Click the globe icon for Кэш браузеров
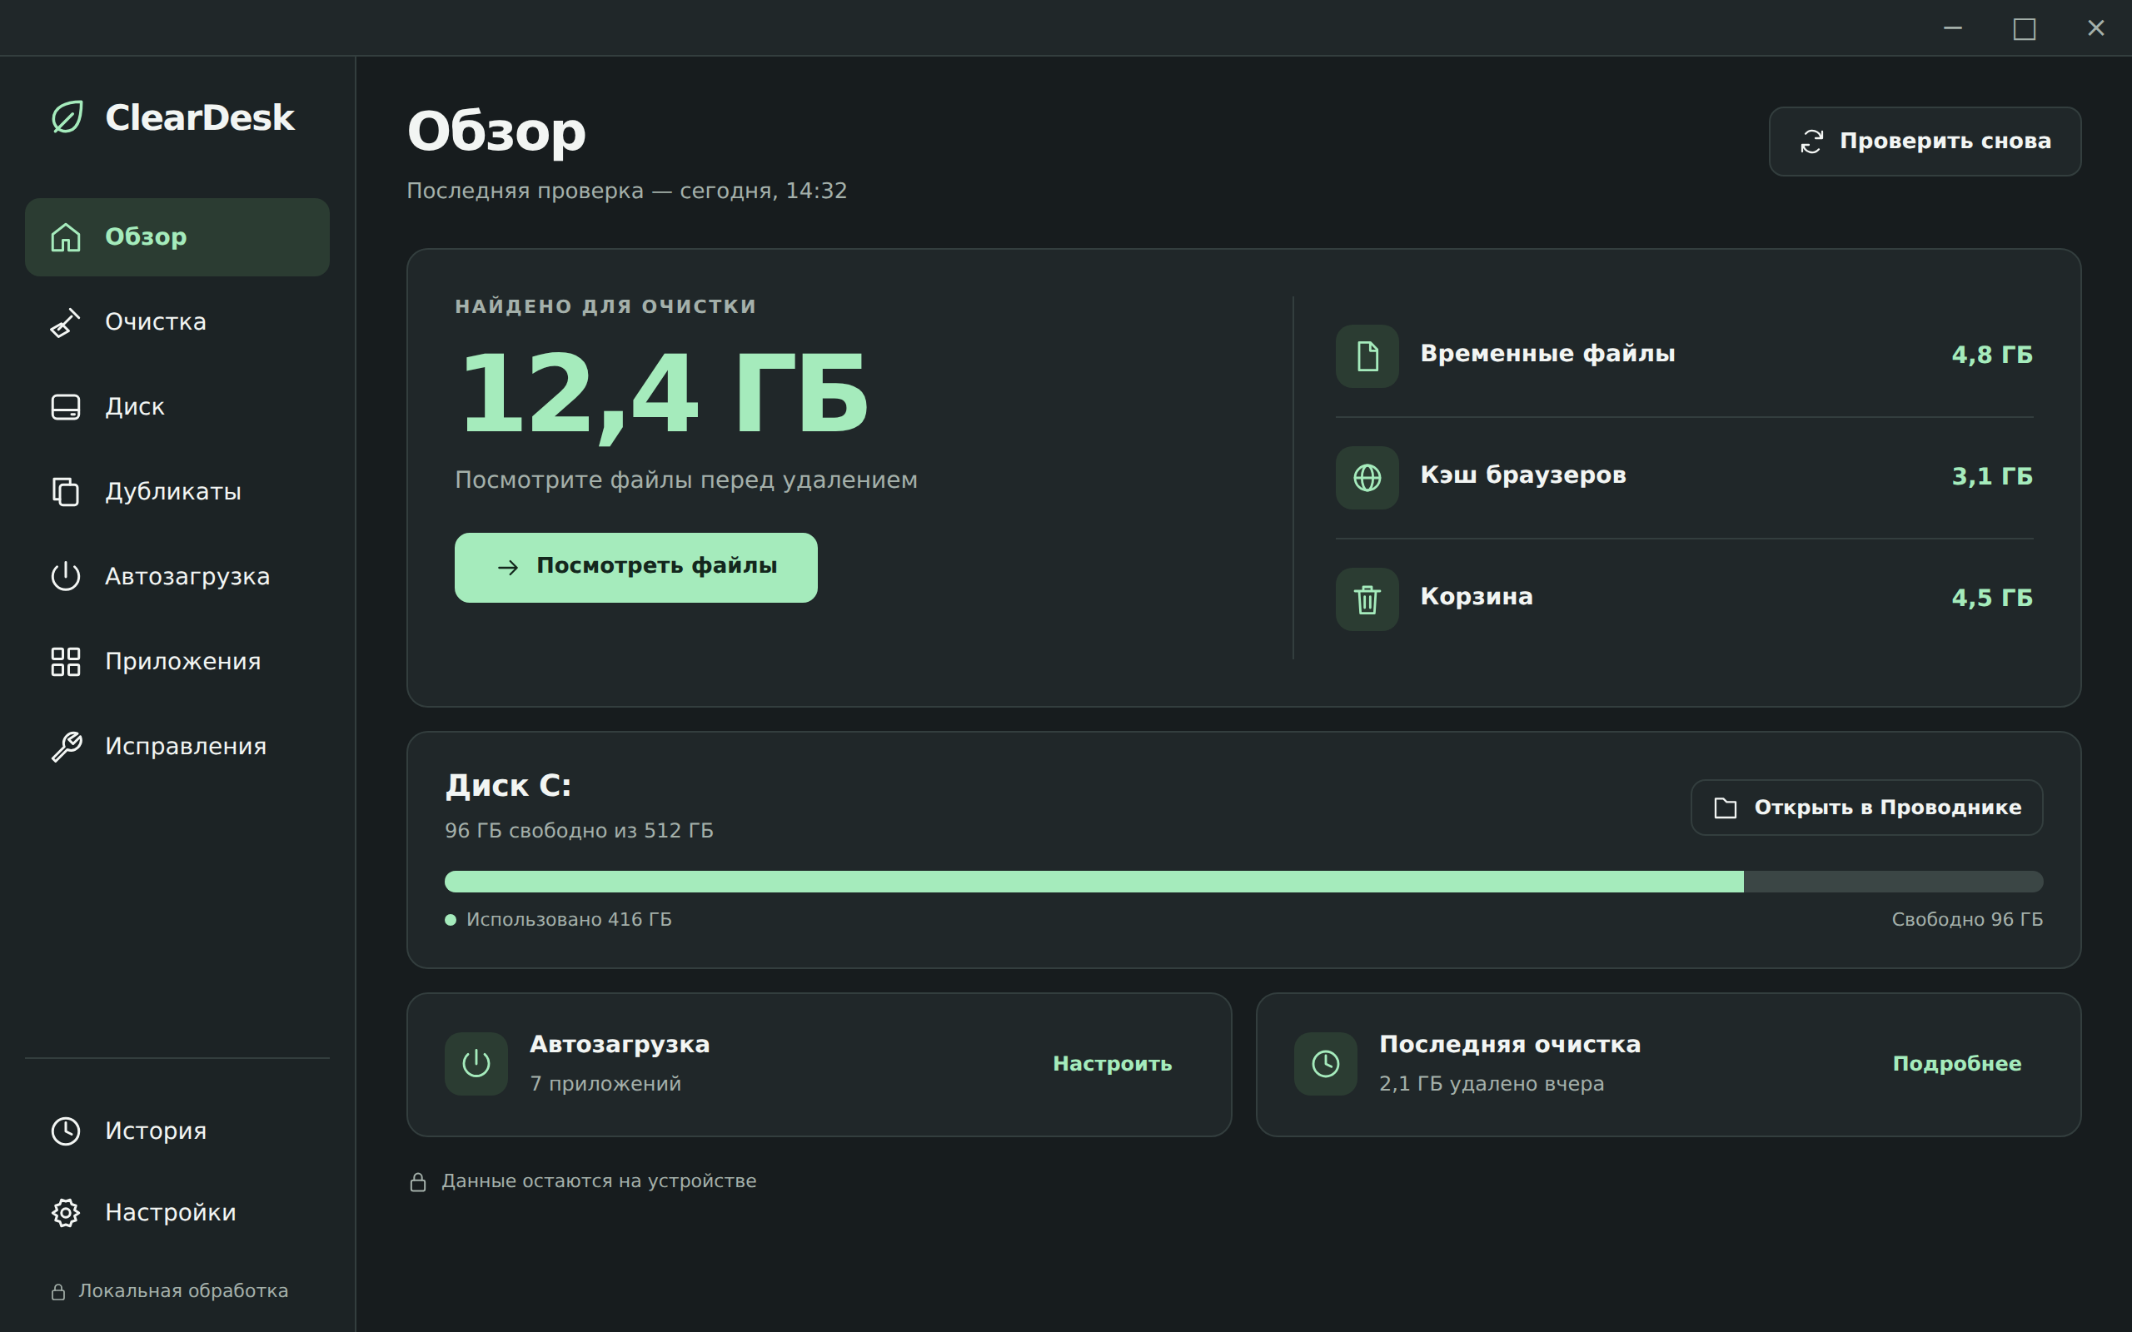Screen dimensions: 2132x1332 coord(1367,478)
